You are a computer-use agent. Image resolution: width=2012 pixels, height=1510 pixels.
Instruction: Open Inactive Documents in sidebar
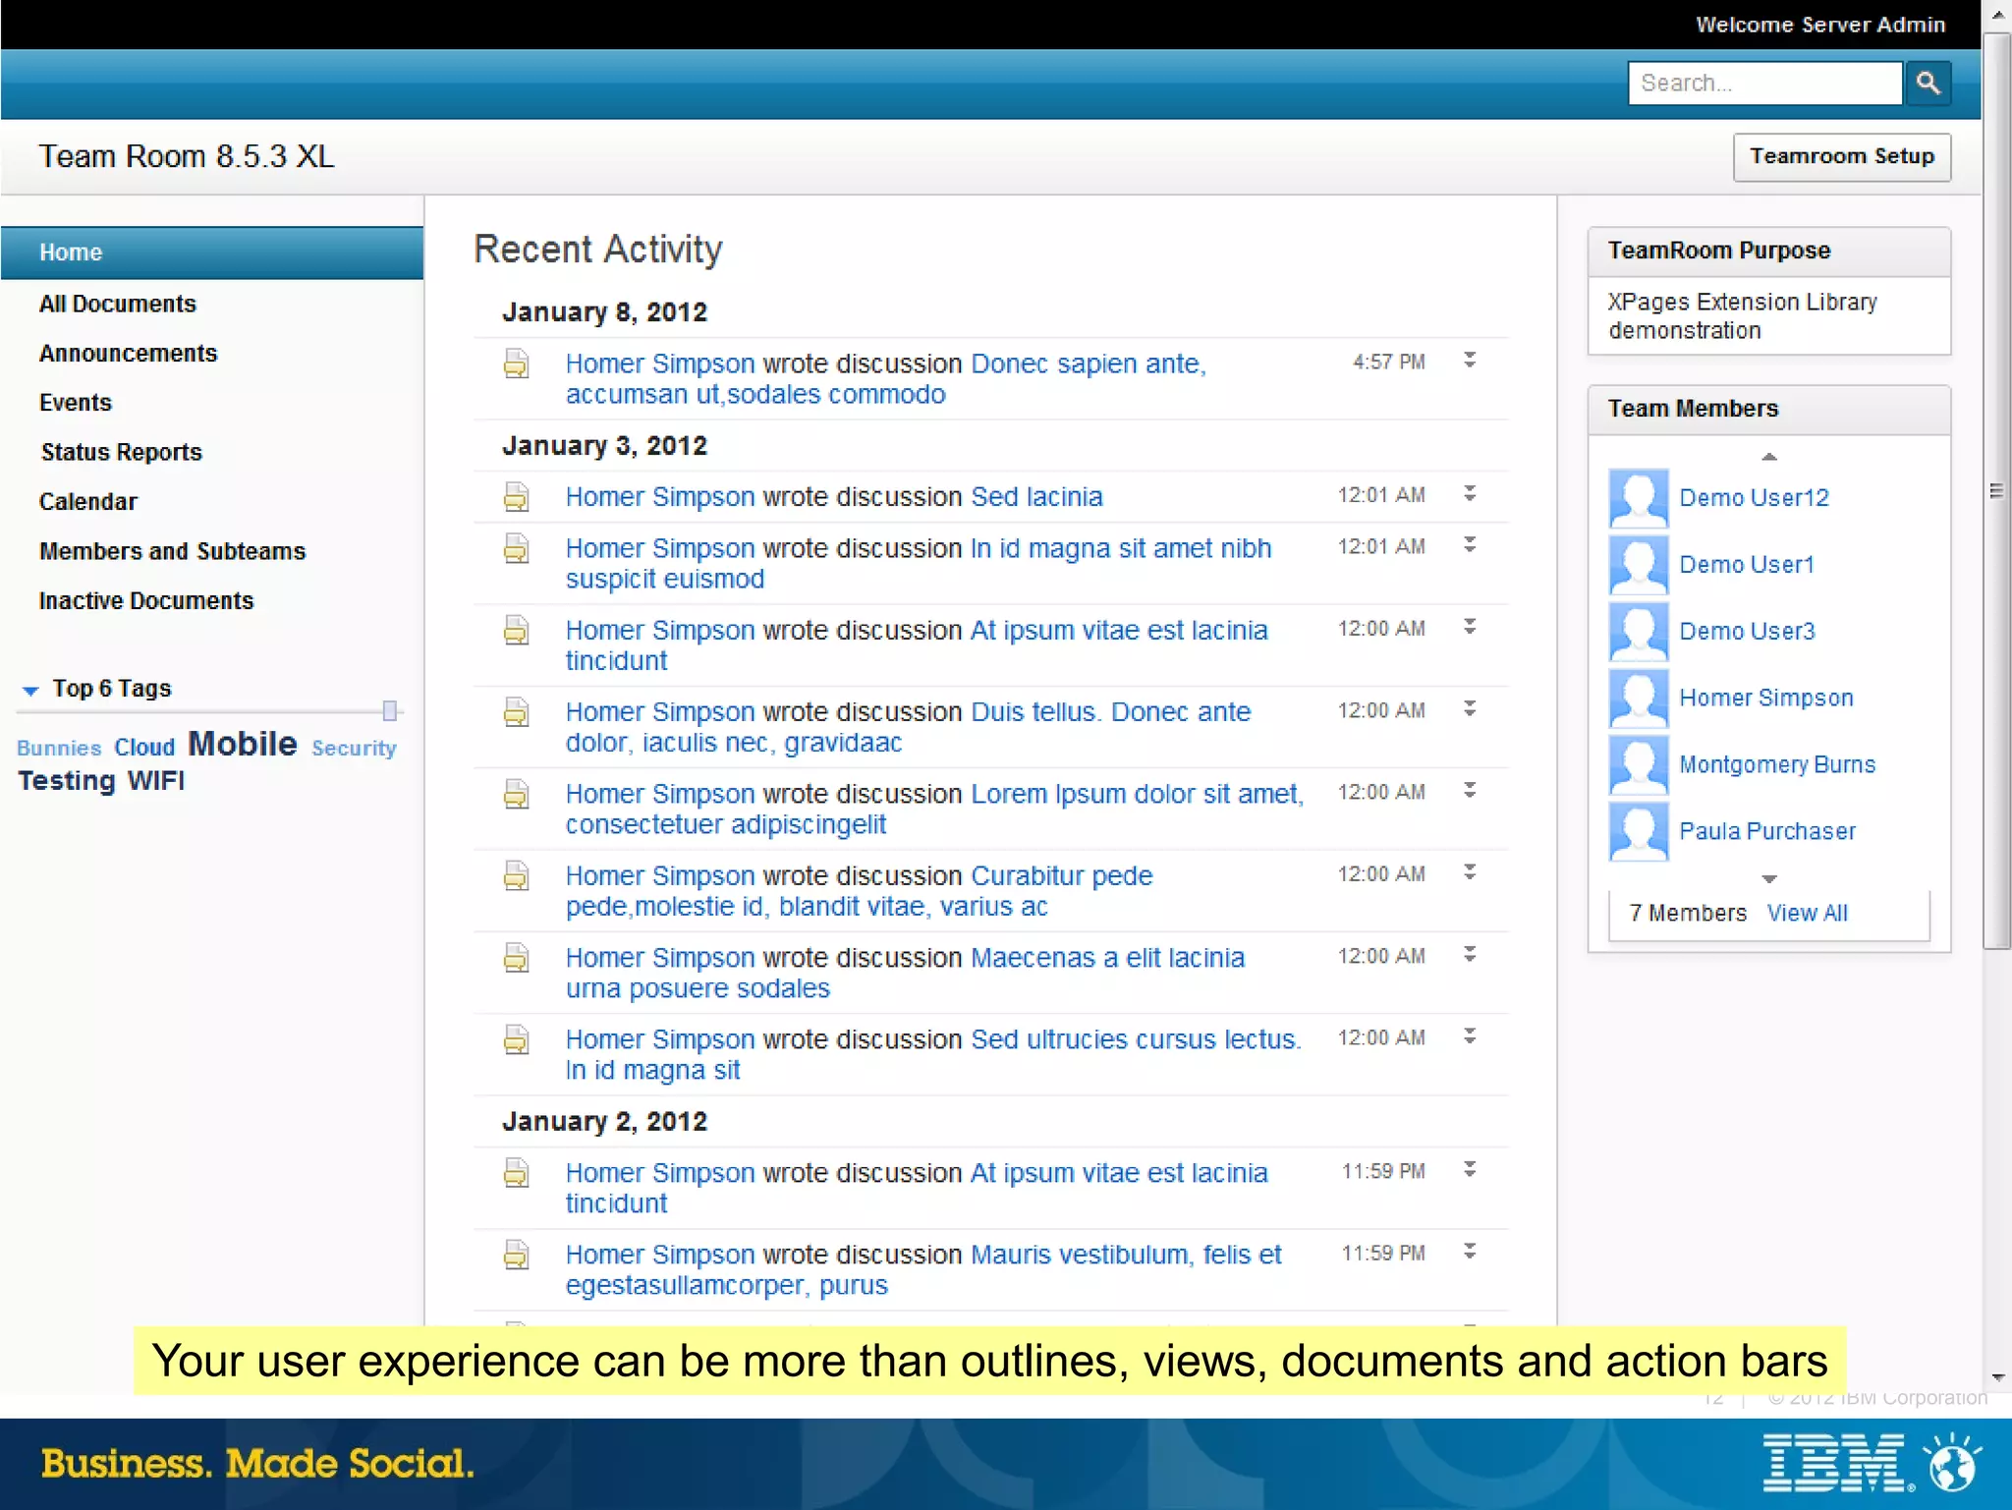(146, 601)
